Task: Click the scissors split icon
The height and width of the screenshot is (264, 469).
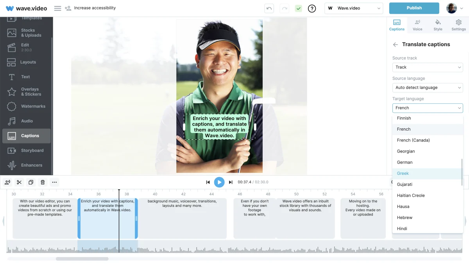Action: (19, 182)
